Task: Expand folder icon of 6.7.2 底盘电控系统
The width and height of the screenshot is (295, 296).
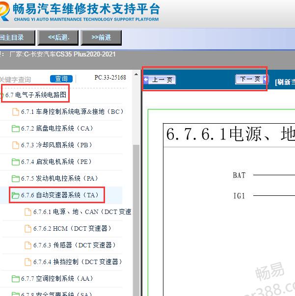Action: [x=16, y=129]
